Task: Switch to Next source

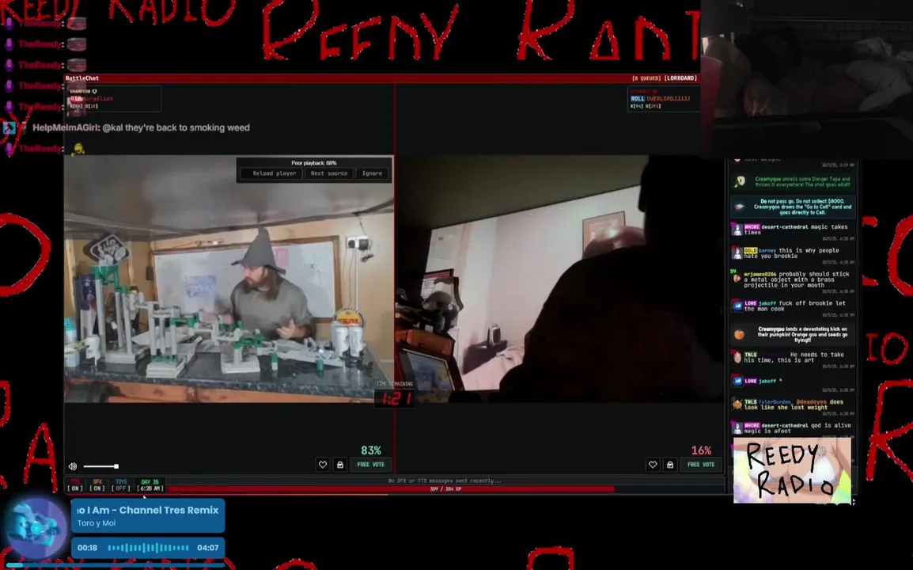Action: (329, 173)
